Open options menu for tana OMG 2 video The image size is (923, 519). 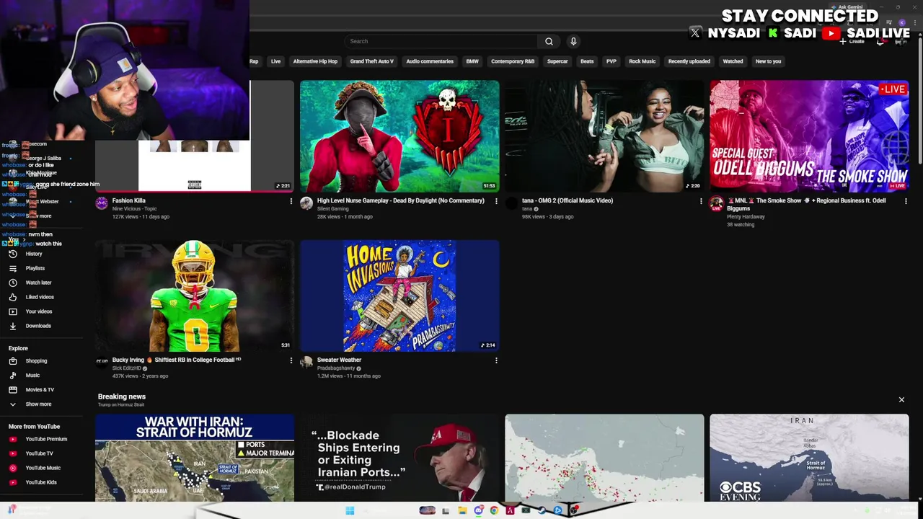pyautogui.click(x=701, y=201)
